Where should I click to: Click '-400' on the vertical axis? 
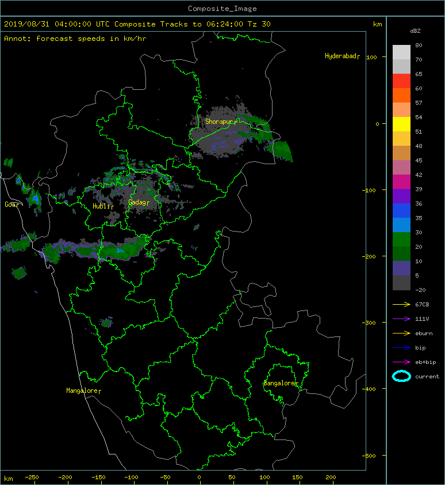point(370,389)
